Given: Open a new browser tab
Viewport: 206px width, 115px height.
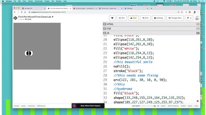Looking at the screenshot, I should (x=151, y=8).
